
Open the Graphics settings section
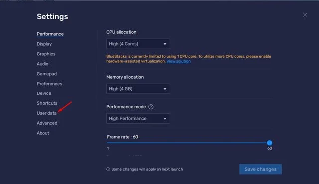coord(46,54)
